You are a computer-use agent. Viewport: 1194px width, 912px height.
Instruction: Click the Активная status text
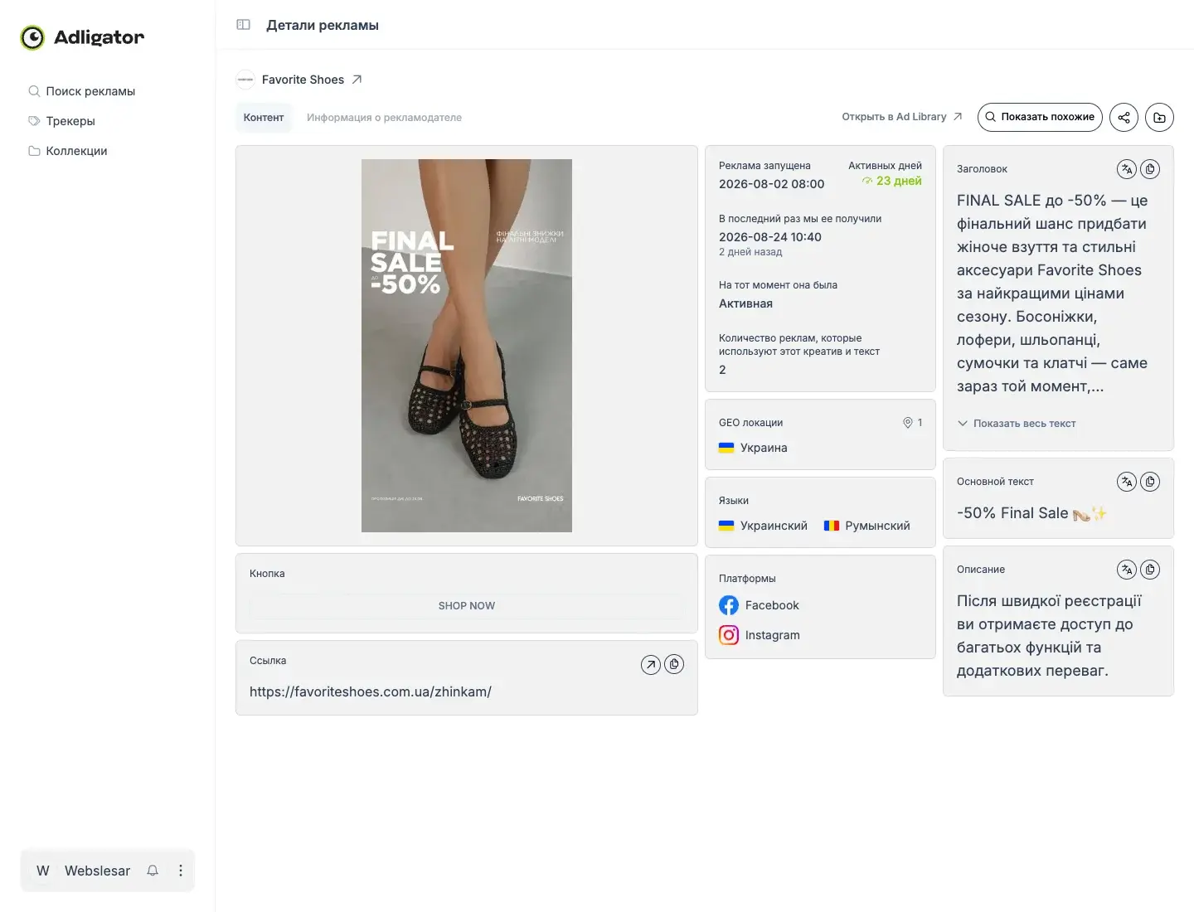point(745,303)
